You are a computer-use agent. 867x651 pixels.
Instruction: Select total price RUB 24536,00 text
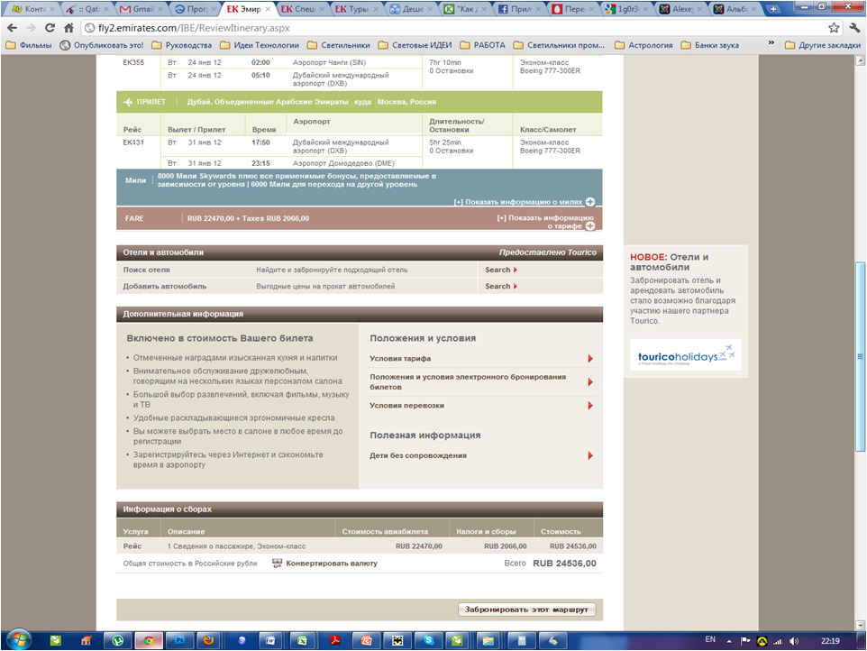pyautogui.click(x=564, y=564)
